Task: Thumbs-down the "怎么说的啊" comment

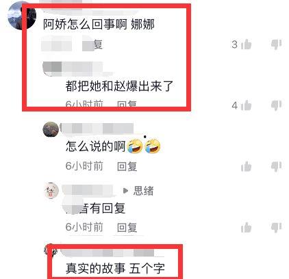Action: (x=276, y=167)
